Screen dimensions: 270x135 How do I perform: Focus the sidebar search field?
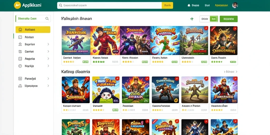[x=33, y=19]
